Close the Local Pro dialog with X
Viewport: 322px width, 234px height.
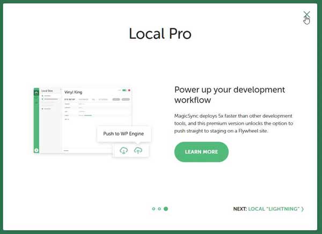pos(306,14)
